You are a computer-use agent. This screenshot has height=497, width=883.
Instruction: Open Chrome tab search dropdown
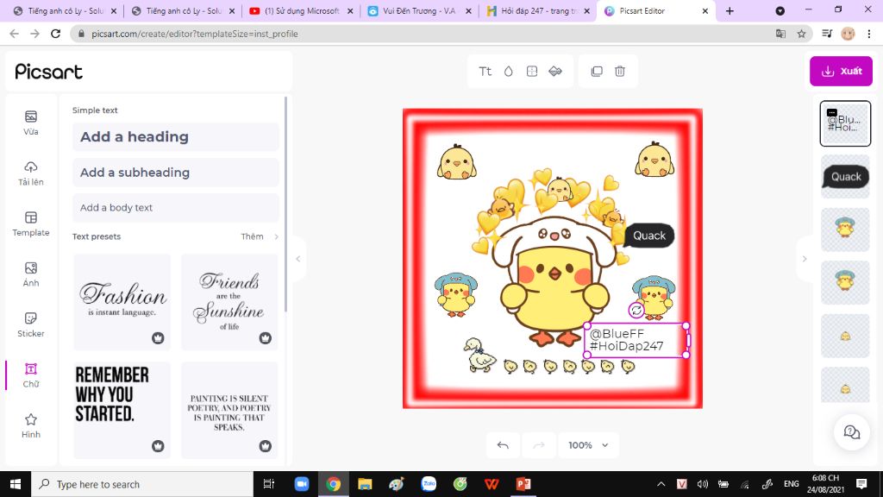coord(780,10)
